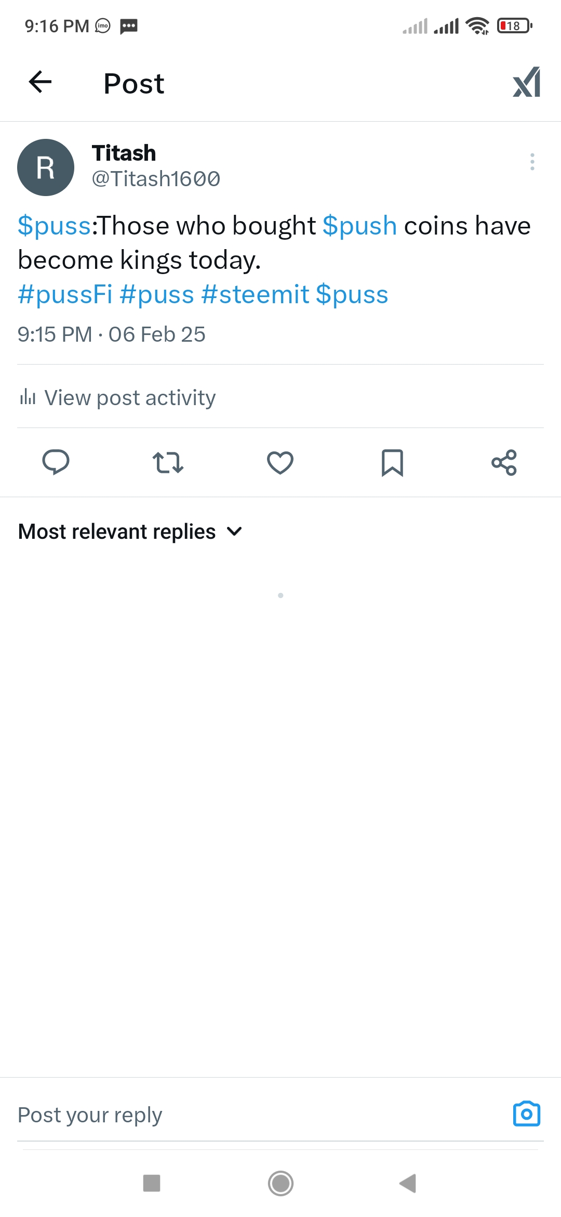Open Grok from the top-right icon
Viewport: 561px width, 1217px height.
[526, 82]
